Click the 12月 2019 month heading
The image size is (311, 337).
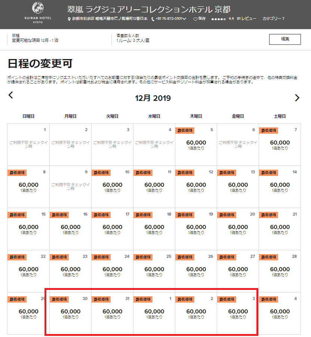(153, 98)
